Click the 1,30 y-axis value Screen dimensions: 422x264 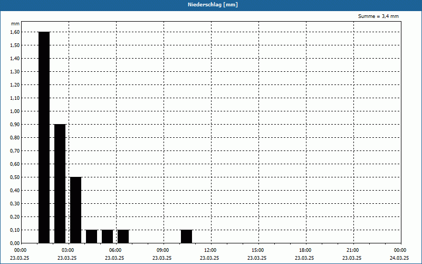[15, 72]
